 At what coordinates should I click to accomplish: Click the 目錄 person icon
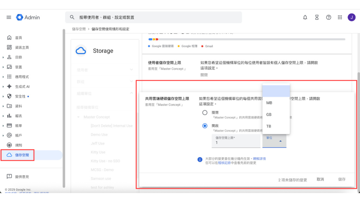9,57
